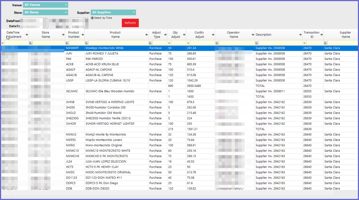Image resolution: width=359 pixels, height=200 pixels.
Task: Pin the Product Number column
Action: point(83,35)
